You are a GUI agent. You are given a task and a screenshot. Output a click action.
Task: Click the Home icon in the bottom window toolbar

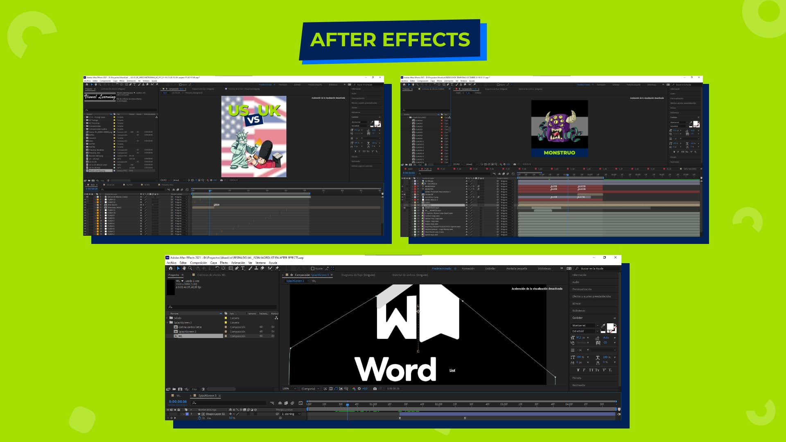pyautogui.click(x=171, y=268)
